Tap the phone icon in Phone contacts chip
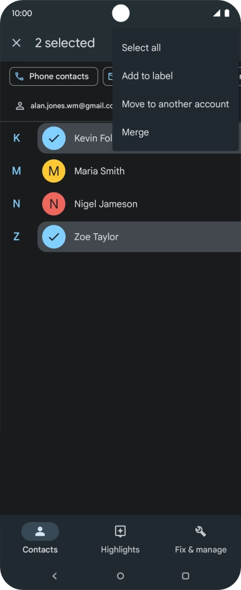The width and height of the screenshot is (241, 590). [x=19, y=77]
